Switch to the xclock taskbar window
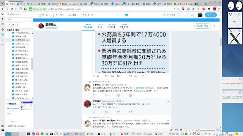Screen dimensions: 243x136 137,134
